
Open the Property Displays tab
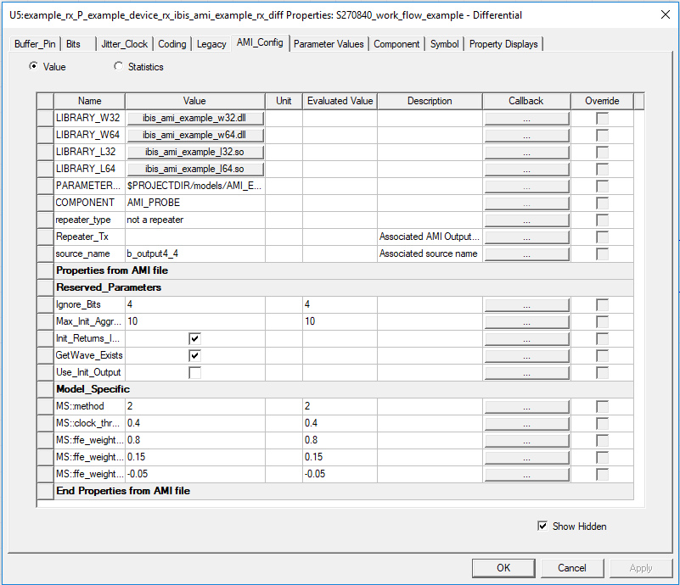(x=503, y=43)
